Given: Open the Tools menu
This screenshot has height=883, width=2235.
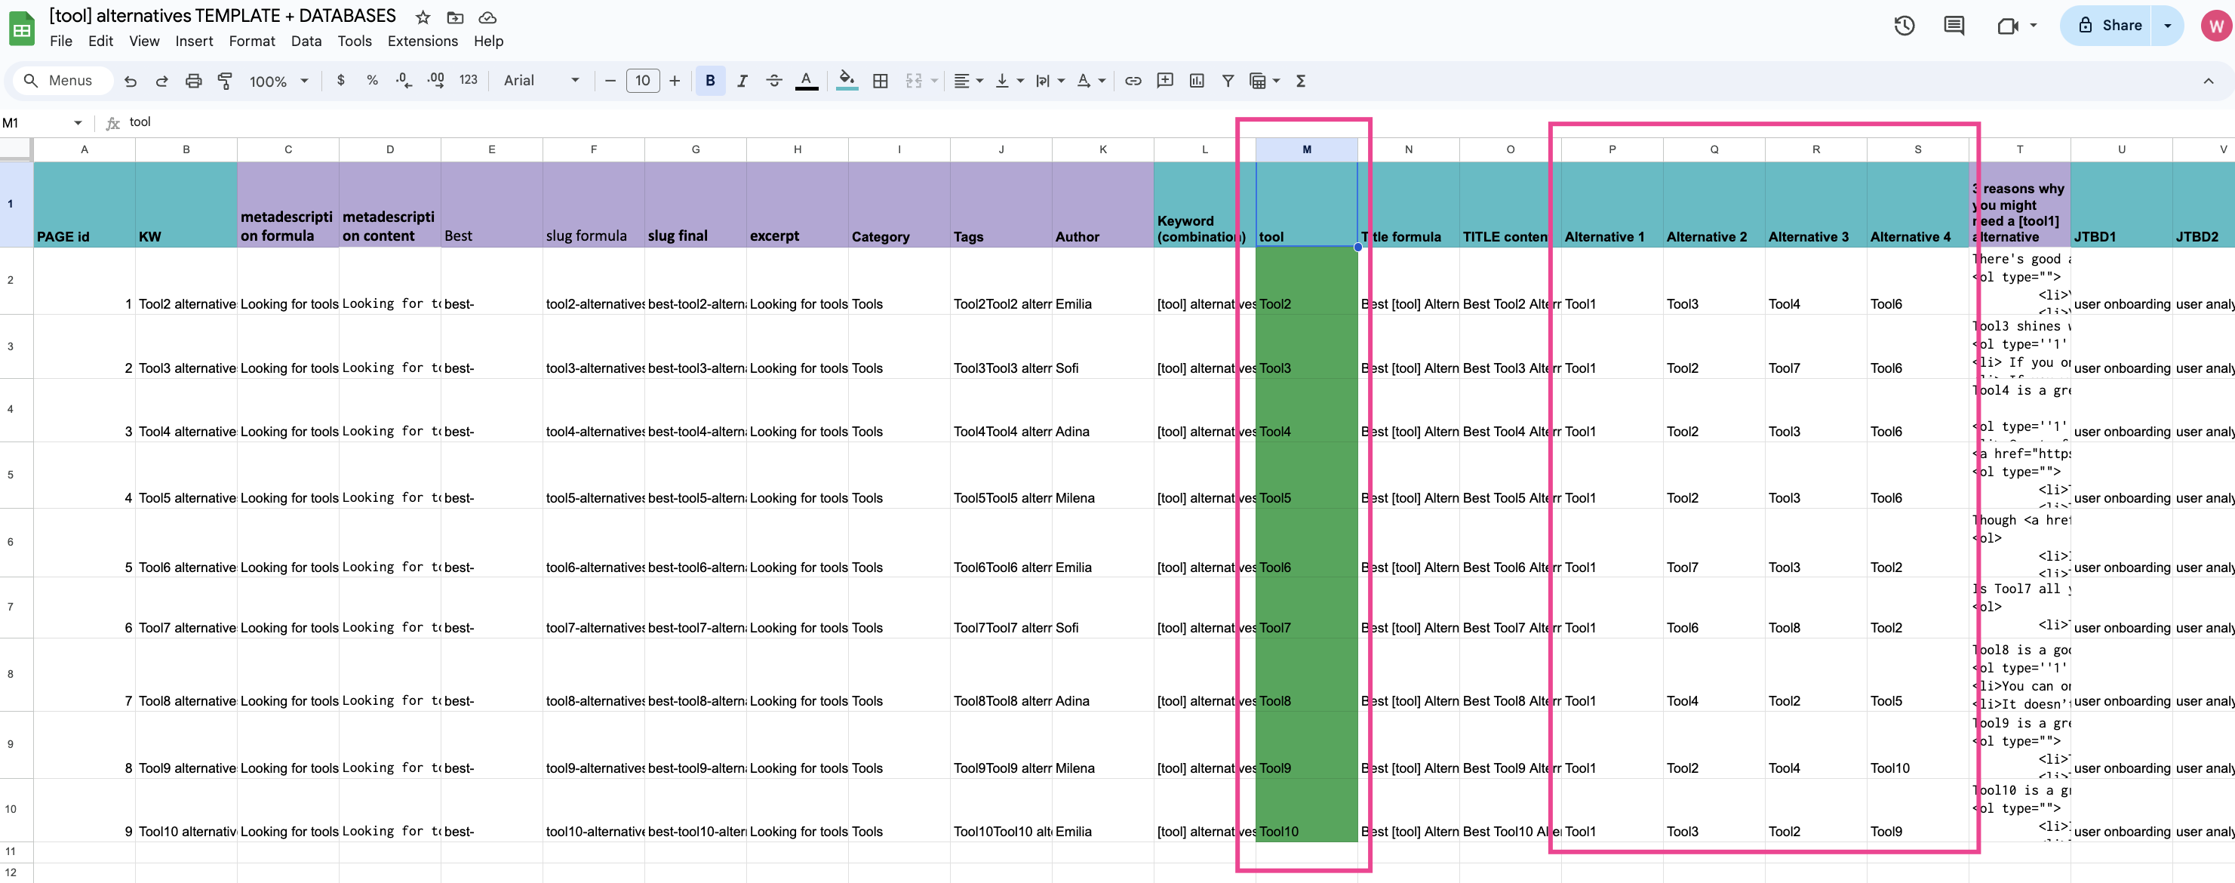Looking at the screenshot, I should pyautogui.click(x=355, y=41).
